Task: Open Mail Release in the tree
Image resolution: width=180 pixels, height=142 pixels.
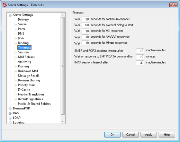Action: coord(26,57)
